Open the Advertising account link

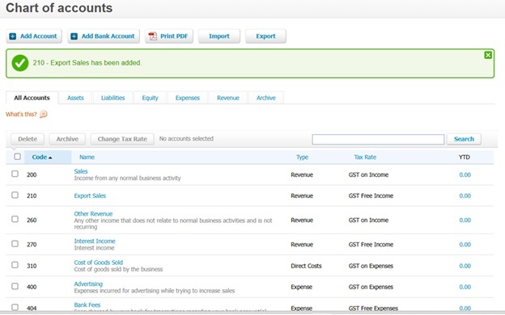[88, 283]
